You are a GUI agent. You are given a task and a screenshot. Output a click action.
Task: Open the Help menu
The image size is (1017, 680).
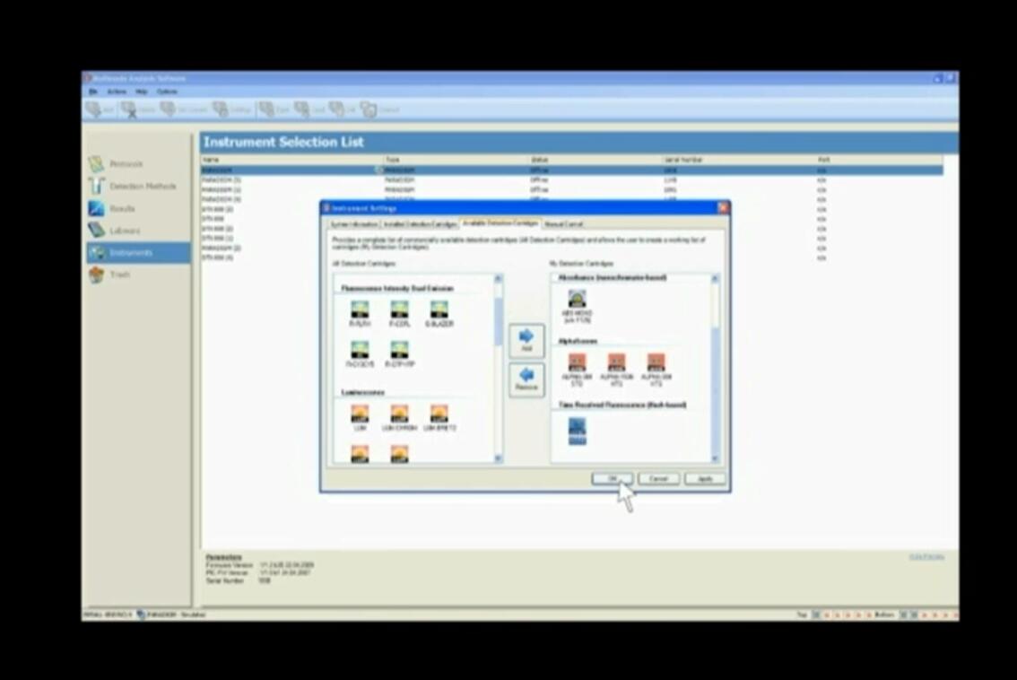click(142, 92)
